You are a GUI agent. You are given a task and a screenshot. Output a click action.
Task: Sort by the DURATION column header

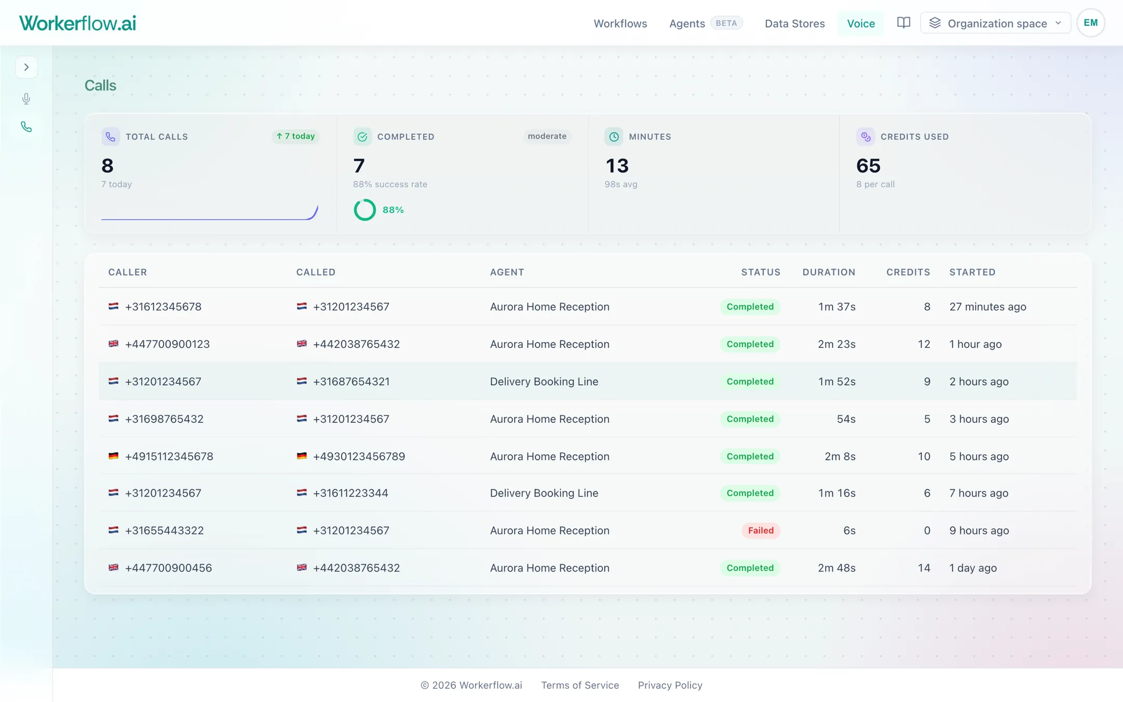pyautogui.click(x=829, y=272)
